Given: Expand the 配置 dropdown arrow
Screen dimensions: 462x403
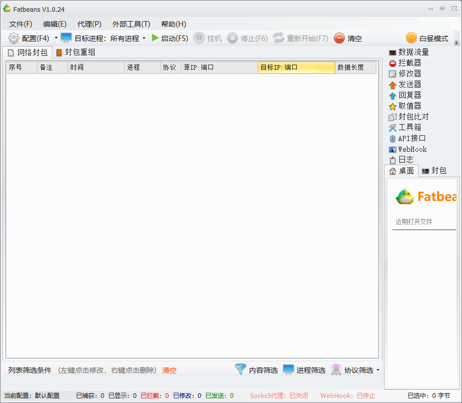Looking at the screenshot, I should pyautogui.click(x=56, y=38).
